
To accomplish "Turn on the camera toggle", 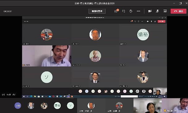I will click(150, 11).
